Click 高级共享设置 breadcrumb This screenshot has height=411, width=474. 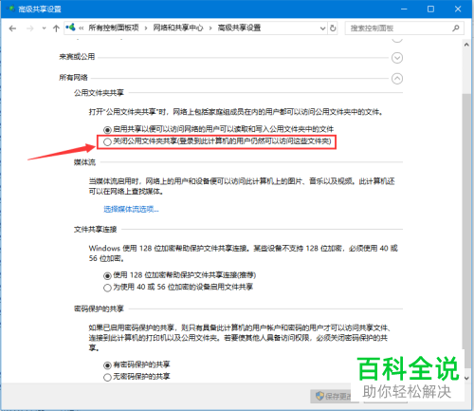tap(239, 28)
